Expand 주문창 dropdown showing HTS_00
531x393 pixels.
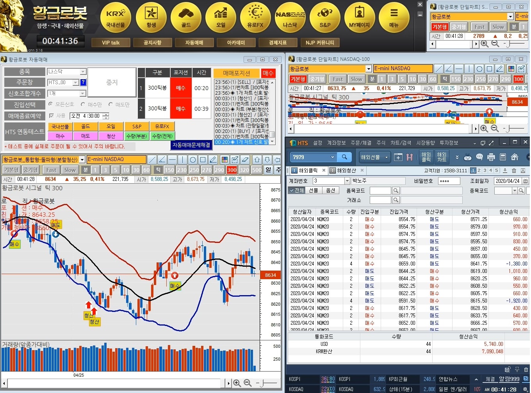75,83
